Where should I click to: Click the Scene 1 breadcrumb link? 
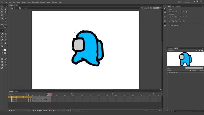16,8
